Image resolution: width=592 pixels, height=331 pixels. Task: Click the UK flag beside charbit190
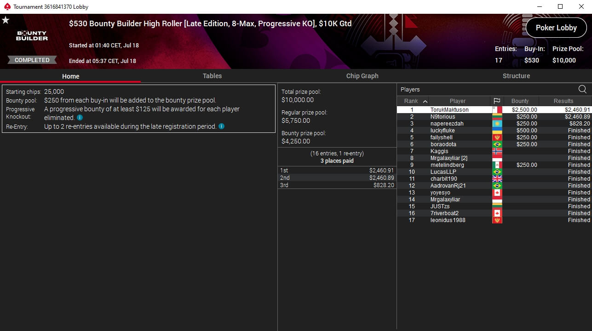[497, 179]
